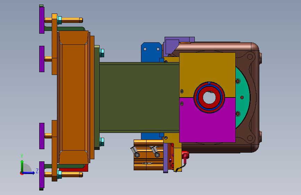Click the "Y" axis label
Screen dimensions: 301x195
click(x=22, y=156)
